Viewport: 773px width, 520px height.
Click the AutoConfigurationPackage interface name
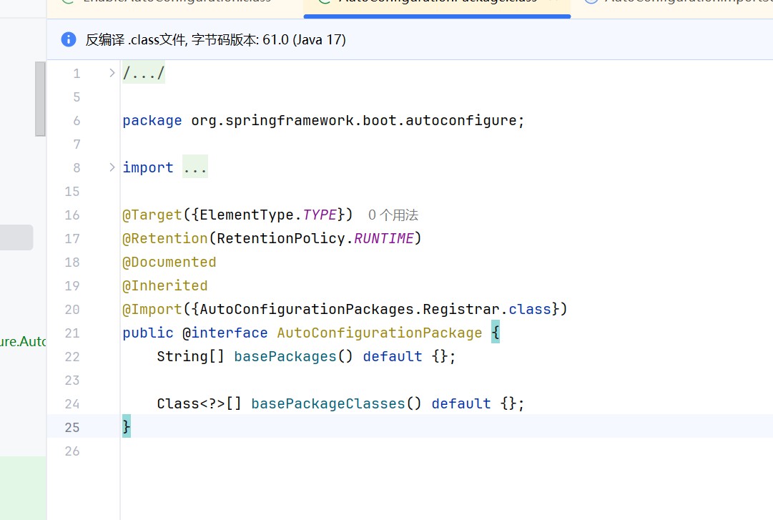click(380, 333)
